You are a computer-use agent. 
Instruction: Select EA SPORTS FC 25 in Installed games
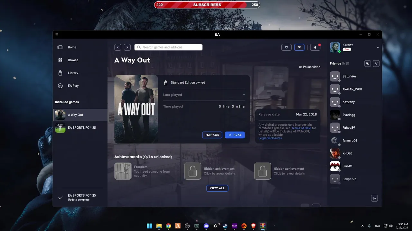coord(80,128)
